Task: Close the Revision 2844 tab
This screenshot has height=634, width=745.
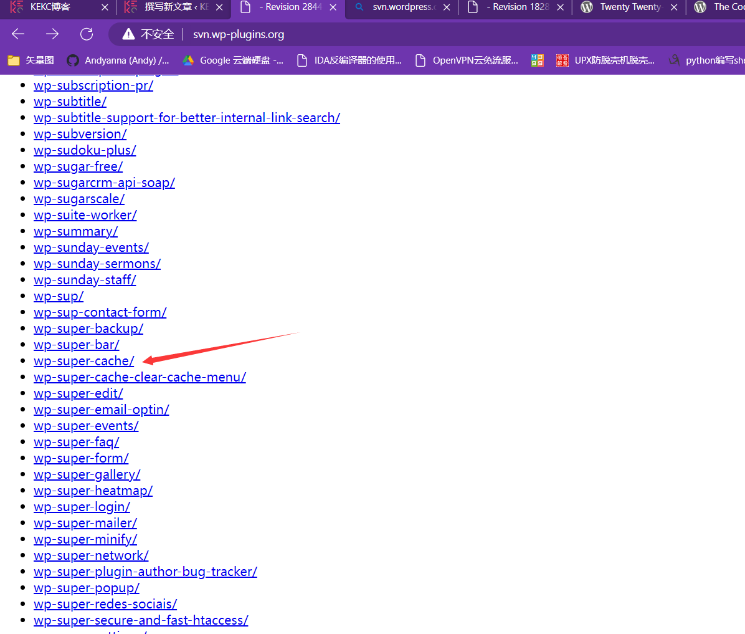Action: coord(333,7)
